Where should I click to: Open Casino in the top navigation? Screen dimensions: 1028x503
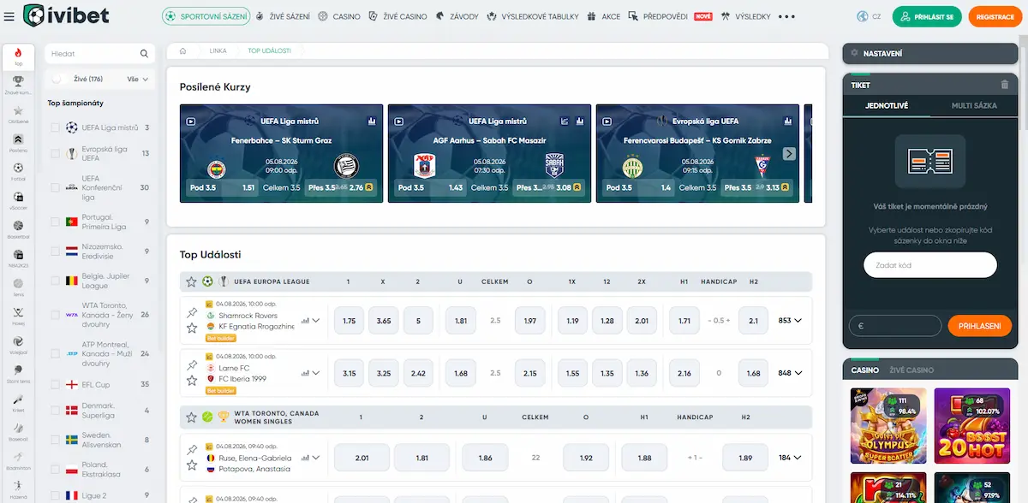(339, 16)
